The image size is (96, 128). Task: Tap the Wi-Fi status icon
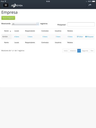tap(5, 1)
